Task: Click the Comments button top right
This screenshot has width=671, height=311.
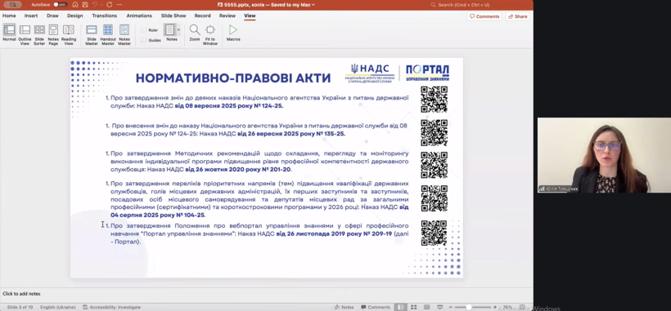Action: (484, 16)
